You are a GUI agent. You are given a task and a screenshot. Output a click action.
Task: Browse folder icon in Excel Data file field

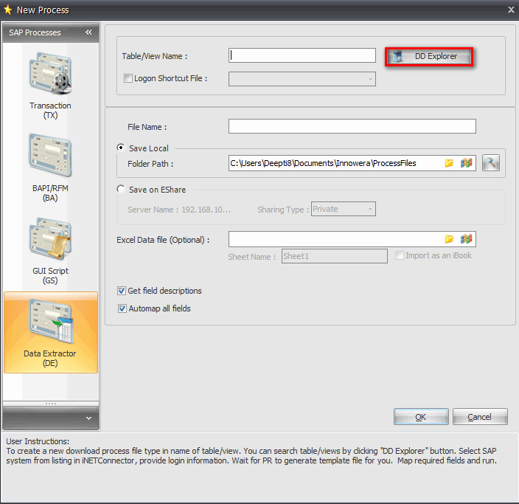(449, 239)
